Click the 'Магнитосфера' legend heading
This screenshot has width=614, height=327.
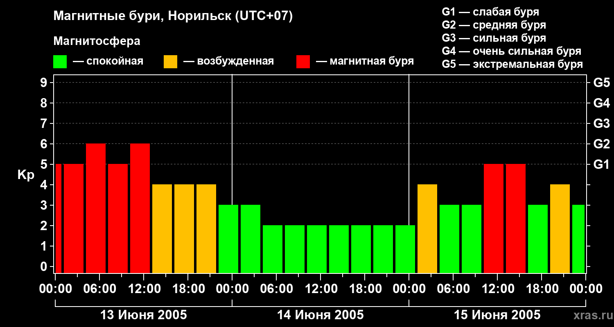[x=97, y=41]
